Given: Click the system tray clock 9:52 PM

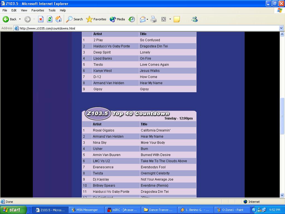Looking at the screenshot, I should coord(274,210).
